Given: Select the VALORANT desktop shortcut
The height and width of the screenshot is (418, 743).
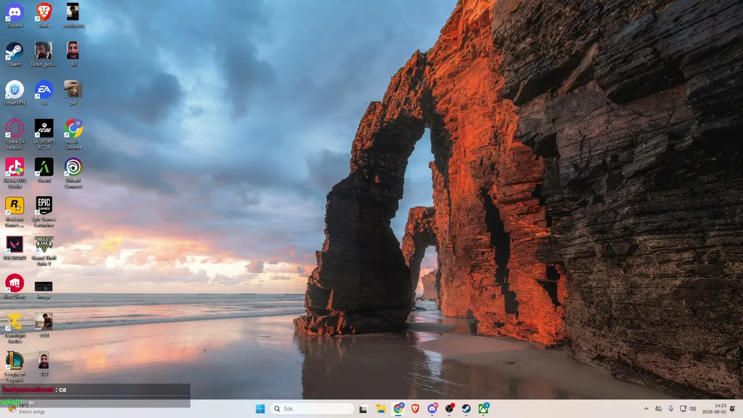Looking at the screenshot, I should (15, 248).
